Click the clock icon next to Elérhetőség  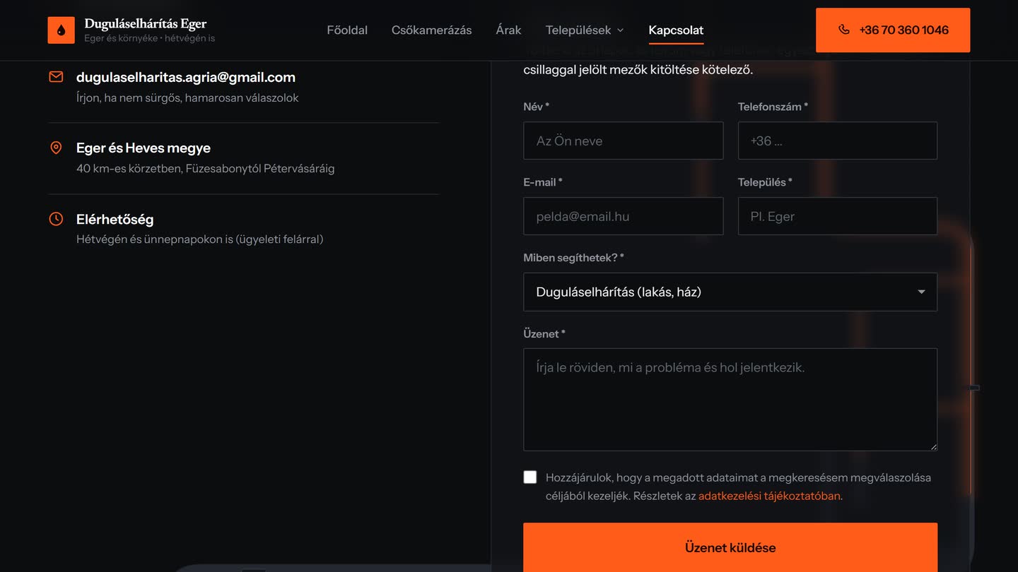click(56, 219)
